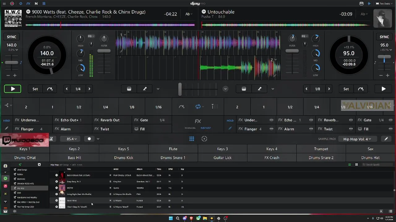Click the Set cue button on deck 2
Screen dimensions: 396x222
346,89
